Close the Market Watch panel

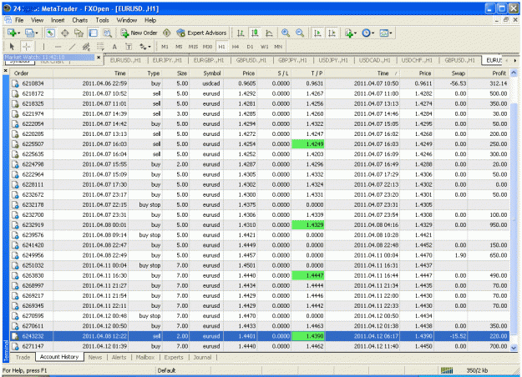[x=99, y=58]
